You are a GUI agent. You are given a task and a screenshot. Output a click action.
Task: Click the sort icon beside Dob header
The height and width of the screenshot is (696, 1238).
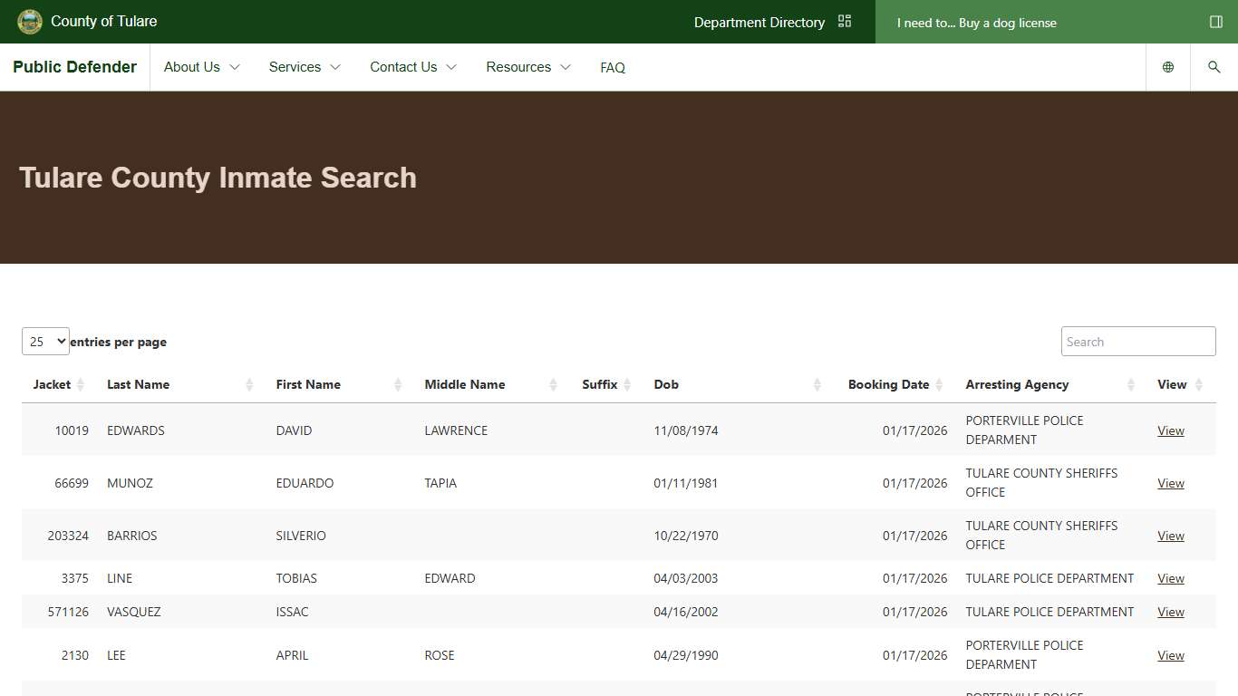click(818, 384)
